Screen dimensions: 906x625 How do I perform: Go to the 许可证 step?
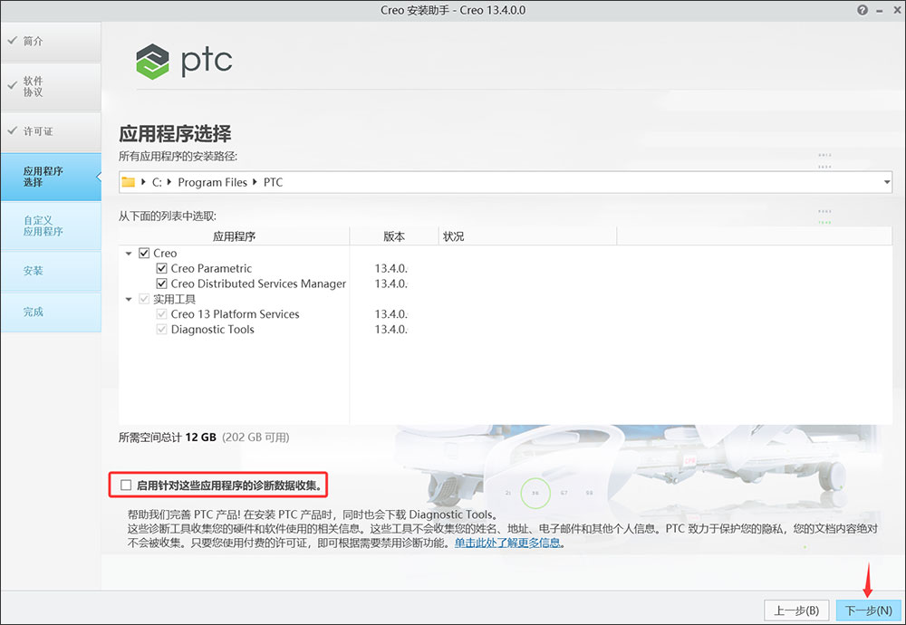tap(51, 131)
